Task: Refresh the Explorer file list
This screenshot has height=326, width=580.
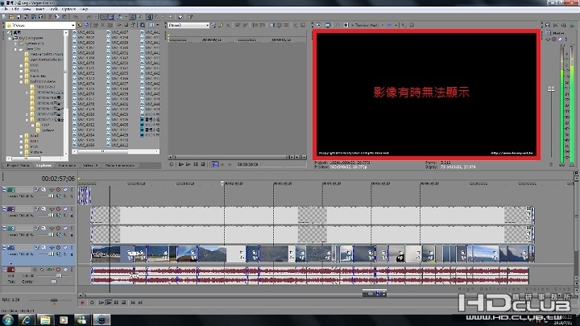Action: pyautogui.click(x=86, y=25)
